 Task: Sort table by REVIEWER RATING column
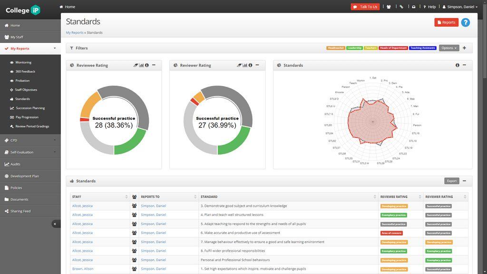446,196
